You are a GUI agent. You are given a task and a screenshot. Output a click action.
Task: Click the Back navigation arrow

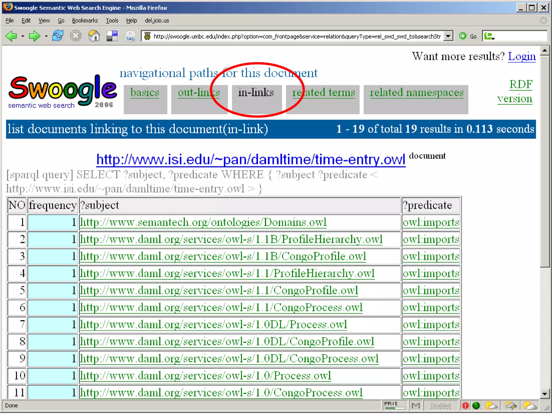coord(11,36)
